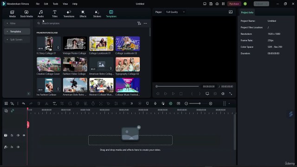Open the View menu
Viewport: 297px width, 167px height.
[65, 4]
